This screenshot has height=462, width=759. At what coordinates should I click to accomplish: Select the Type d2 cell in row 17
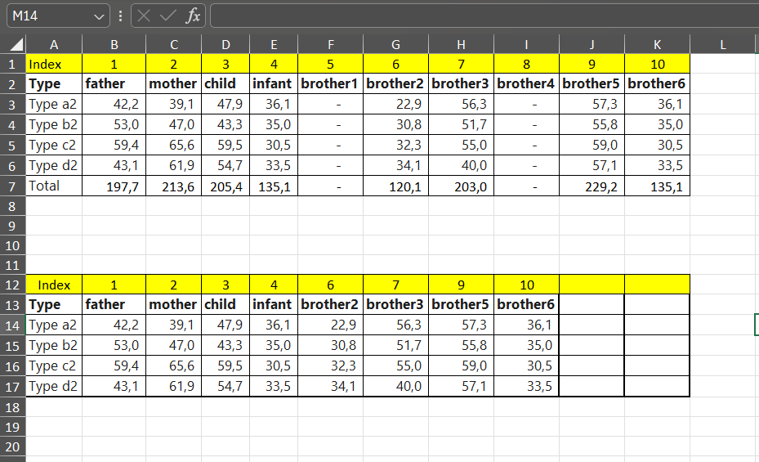[54, 387]
